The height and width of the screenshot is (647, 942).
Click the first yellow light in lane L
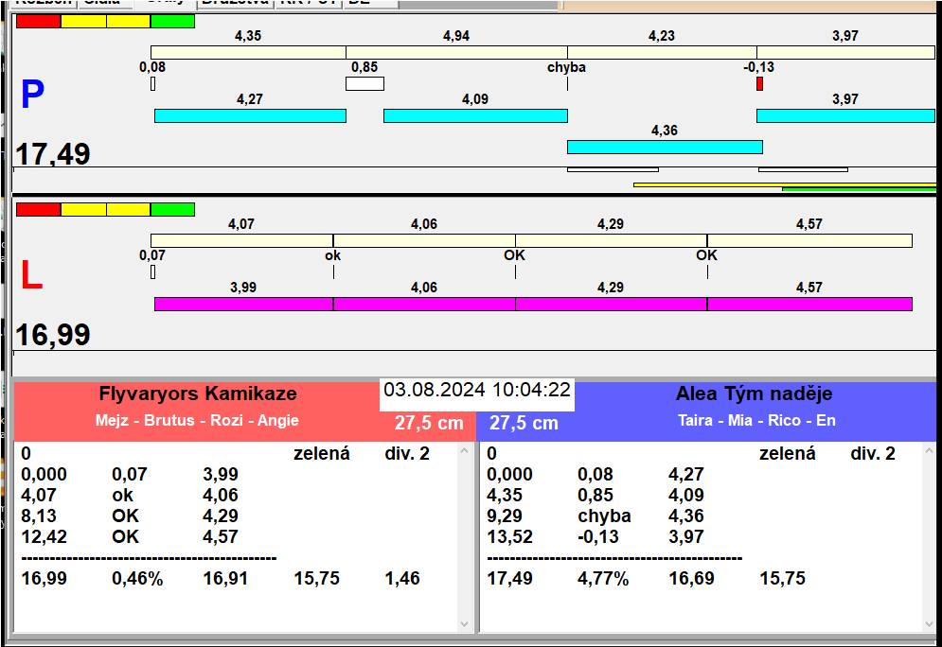[83, 209]
